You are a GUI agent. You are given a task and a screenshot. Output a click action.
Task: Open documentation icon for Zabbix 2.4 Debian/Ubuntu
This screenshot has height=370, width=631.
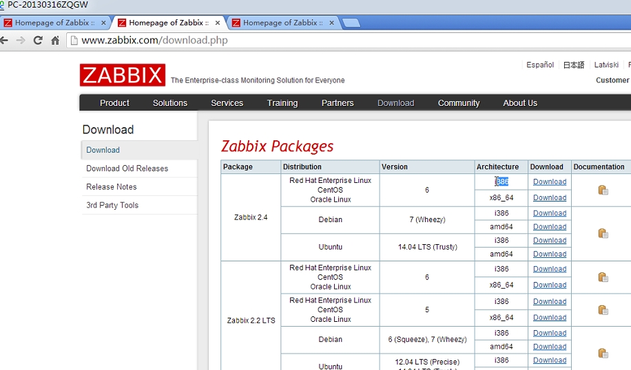coord(603,233)
